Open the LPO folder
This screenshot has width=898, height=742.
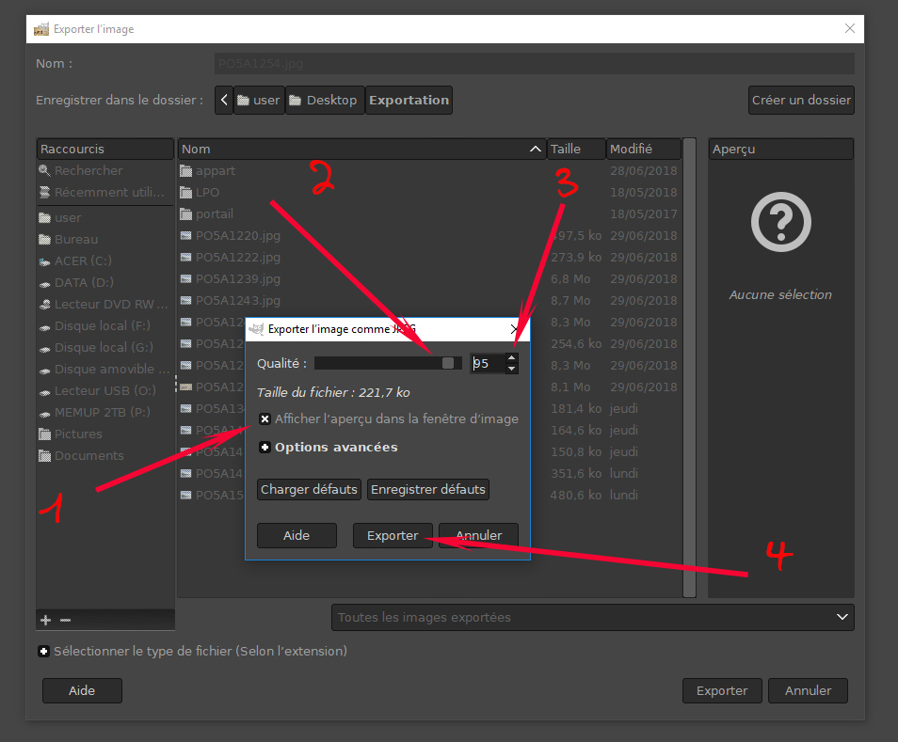pos(207,193)
